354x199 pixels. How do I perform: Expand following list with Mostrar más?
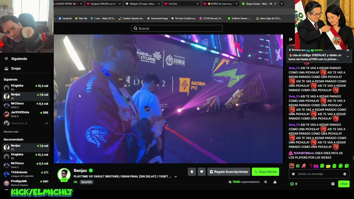pos(11,132)
